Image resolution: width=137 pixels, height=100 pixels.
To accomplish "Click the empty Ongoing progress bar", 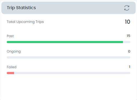I will pos(68,57).
